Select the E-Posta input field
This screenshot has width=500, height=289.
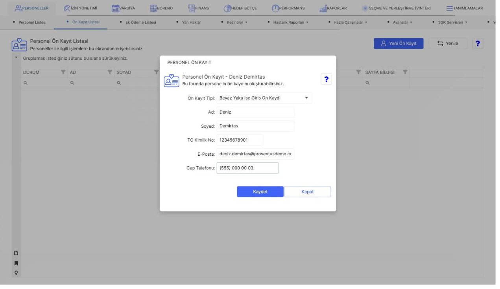coord(255,154)
